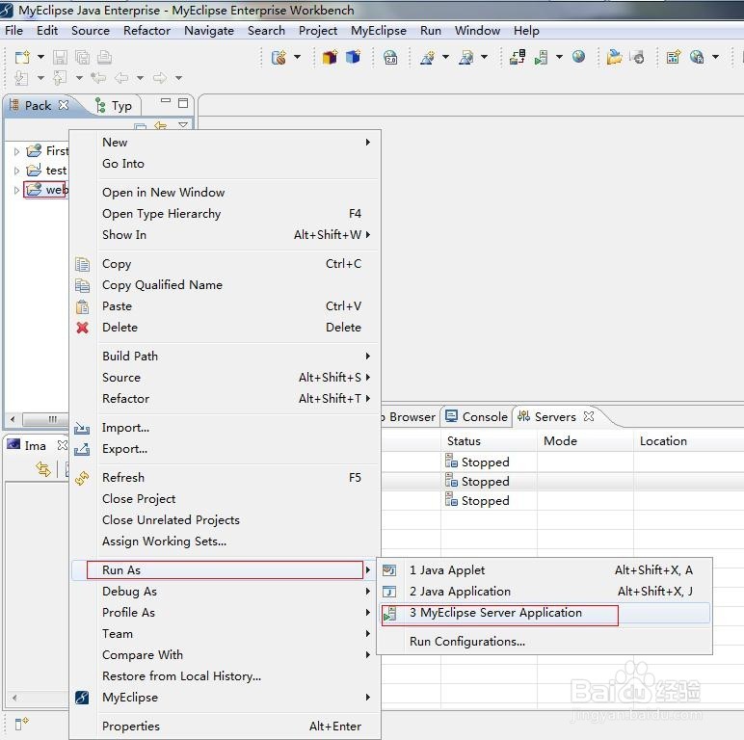The height and width of the screenshot is (740, 744).
Task: Expand the web project tree node
Action: tap(16, 190)
